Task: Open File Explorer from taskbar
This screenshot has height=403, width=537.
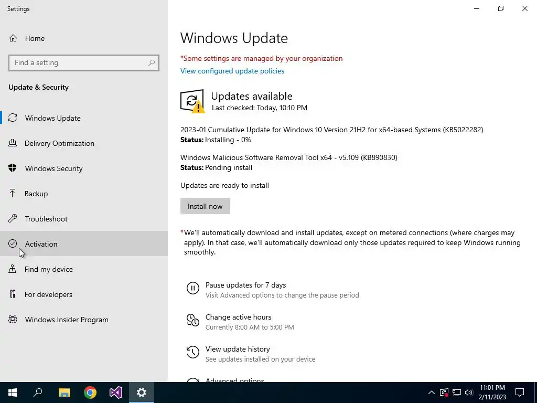Action: [64, 393]
